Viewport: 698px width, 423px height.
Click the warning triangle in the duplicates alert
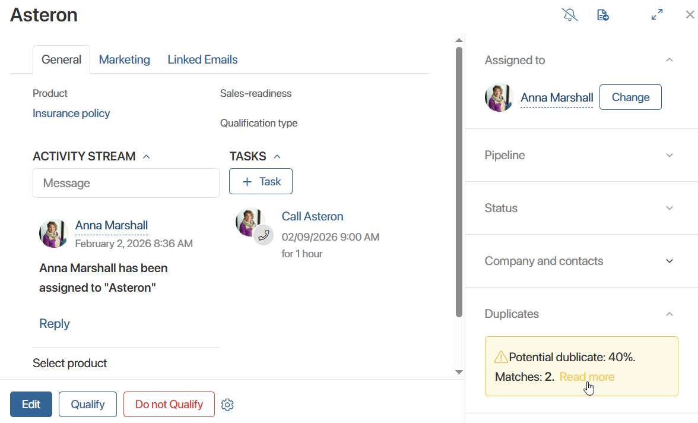point(500,356)
